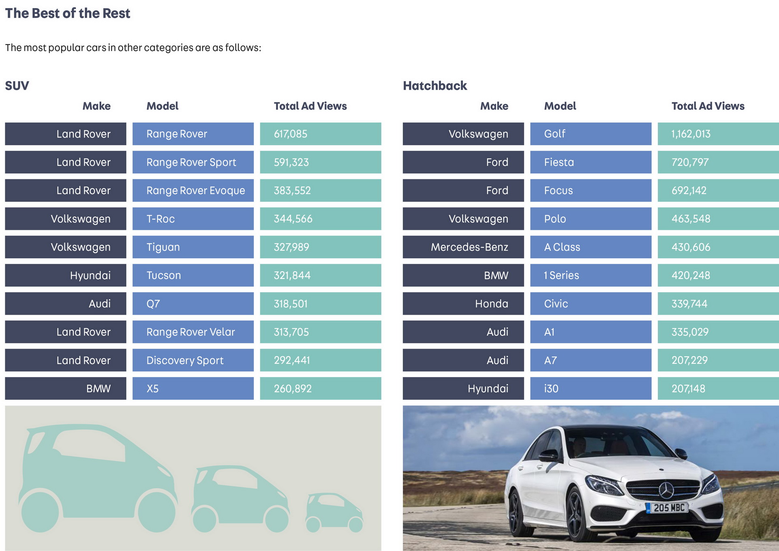Select the Range Rover Evoque model cell
This screenshot has width=779, height=551.
click(193, 191)
